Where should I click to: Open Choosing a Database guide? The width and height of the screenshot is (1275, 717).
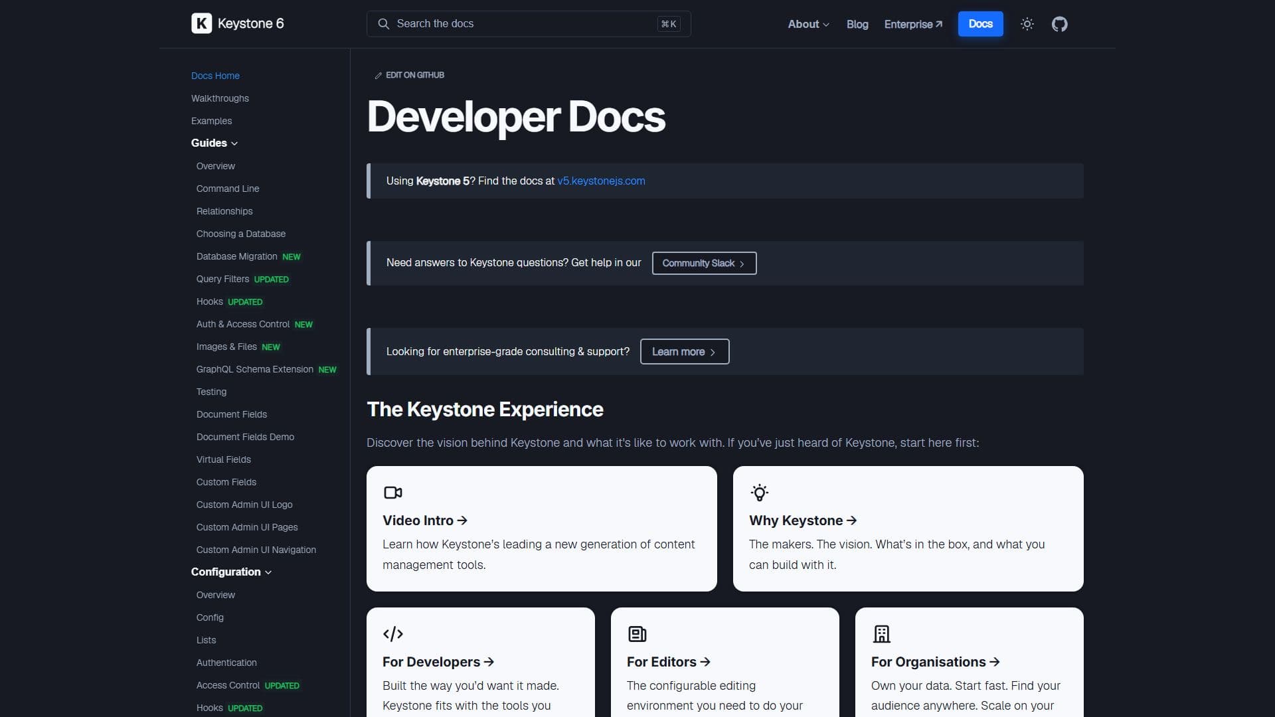pyautogui.click(x=241, y=234)
